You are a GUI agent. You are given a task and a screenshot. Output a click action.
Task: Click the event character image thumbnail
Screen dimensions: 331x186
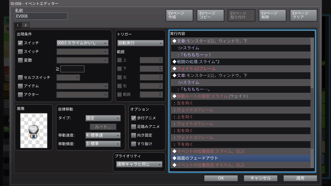[34, 131]
